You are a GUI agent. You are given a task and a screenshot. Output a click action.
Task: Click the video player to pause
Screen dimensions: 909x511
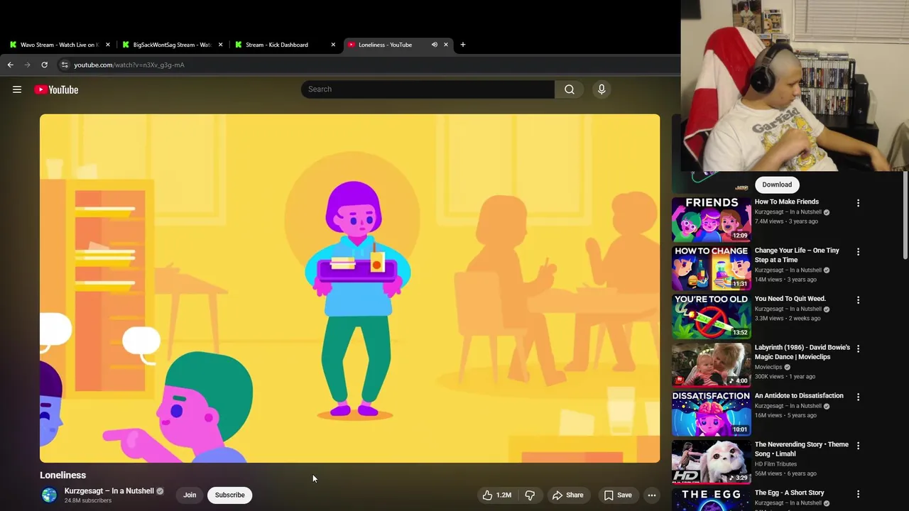(349, 288)
